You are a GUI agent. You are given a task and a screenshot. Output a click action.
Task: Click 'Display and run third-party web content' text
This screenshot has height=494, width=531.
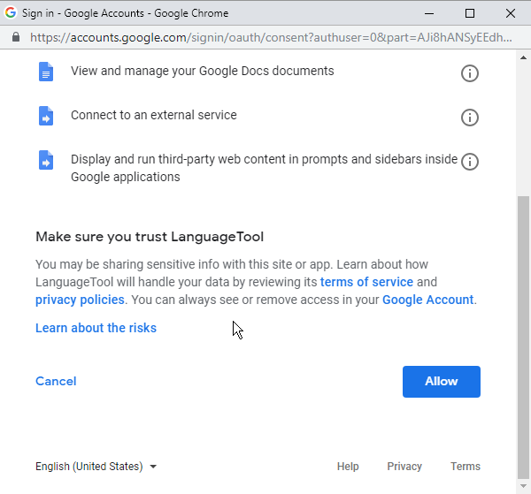[x=264, y=168]
